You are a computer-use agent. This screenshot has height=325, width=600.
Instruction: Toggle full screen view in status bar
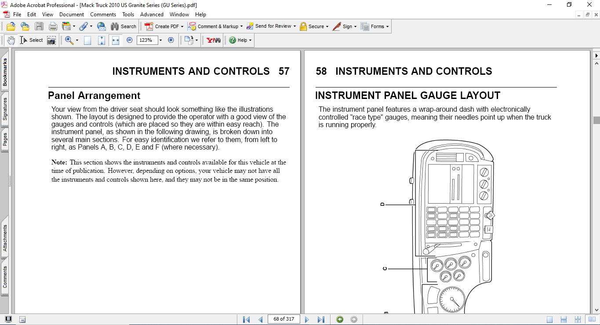point(8,319)
